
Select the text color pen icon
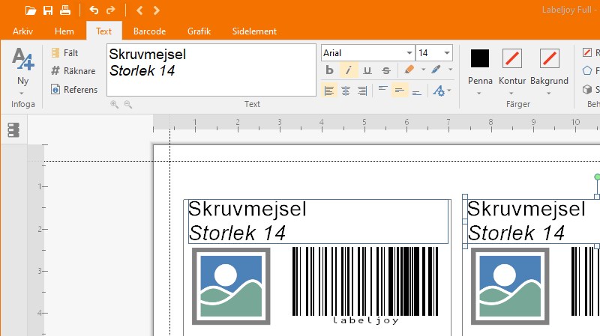coord(436,70)
